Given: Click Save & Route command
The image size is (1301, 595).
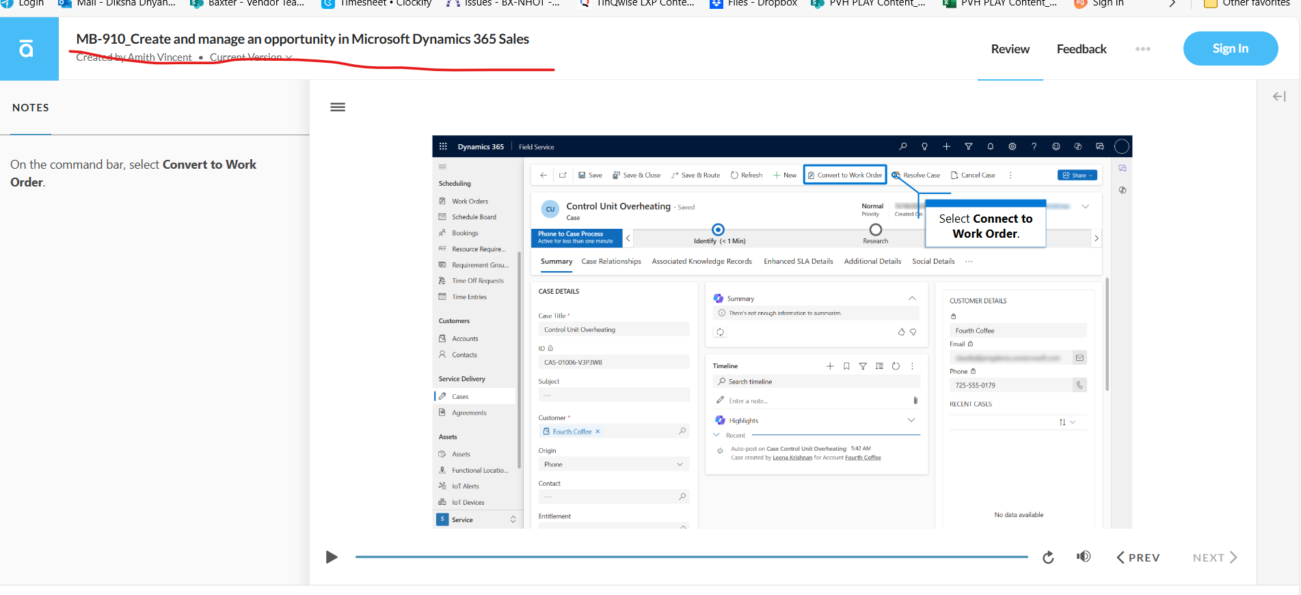Looking at the screenshot, I should click(695, 175).
